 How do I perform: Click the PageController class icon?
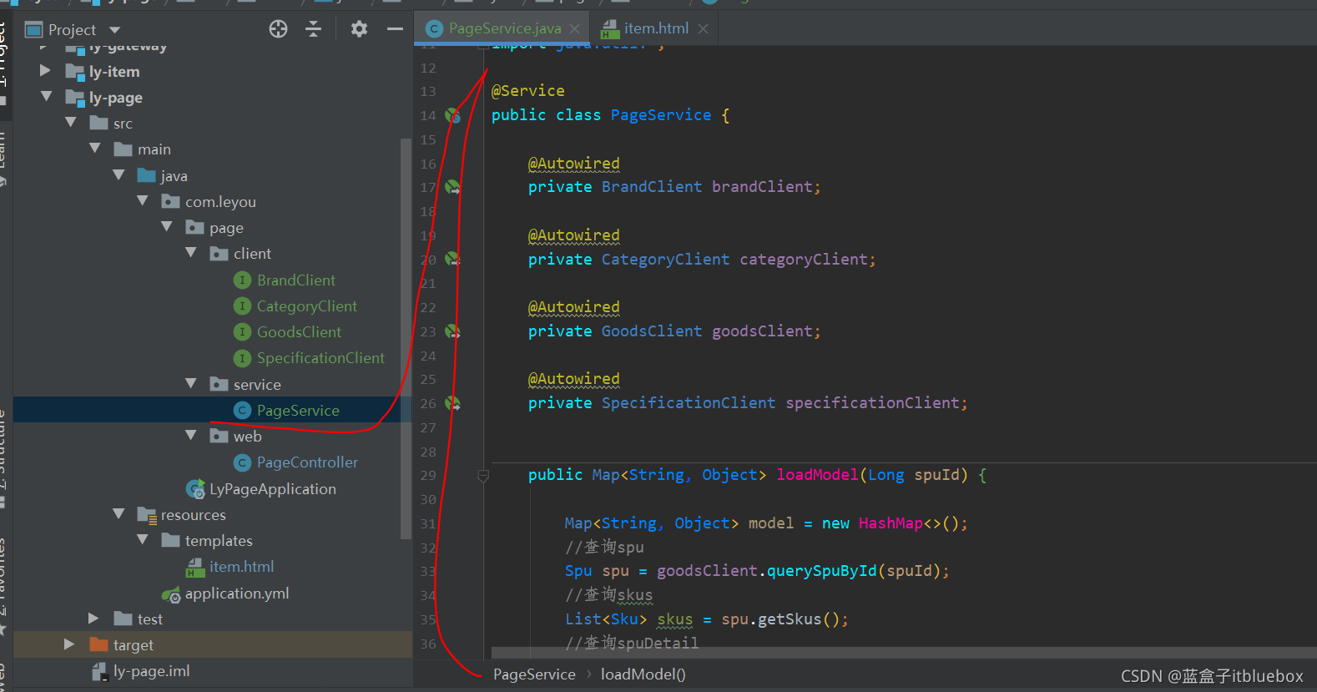pyautogui.click(x=242, y=462)
